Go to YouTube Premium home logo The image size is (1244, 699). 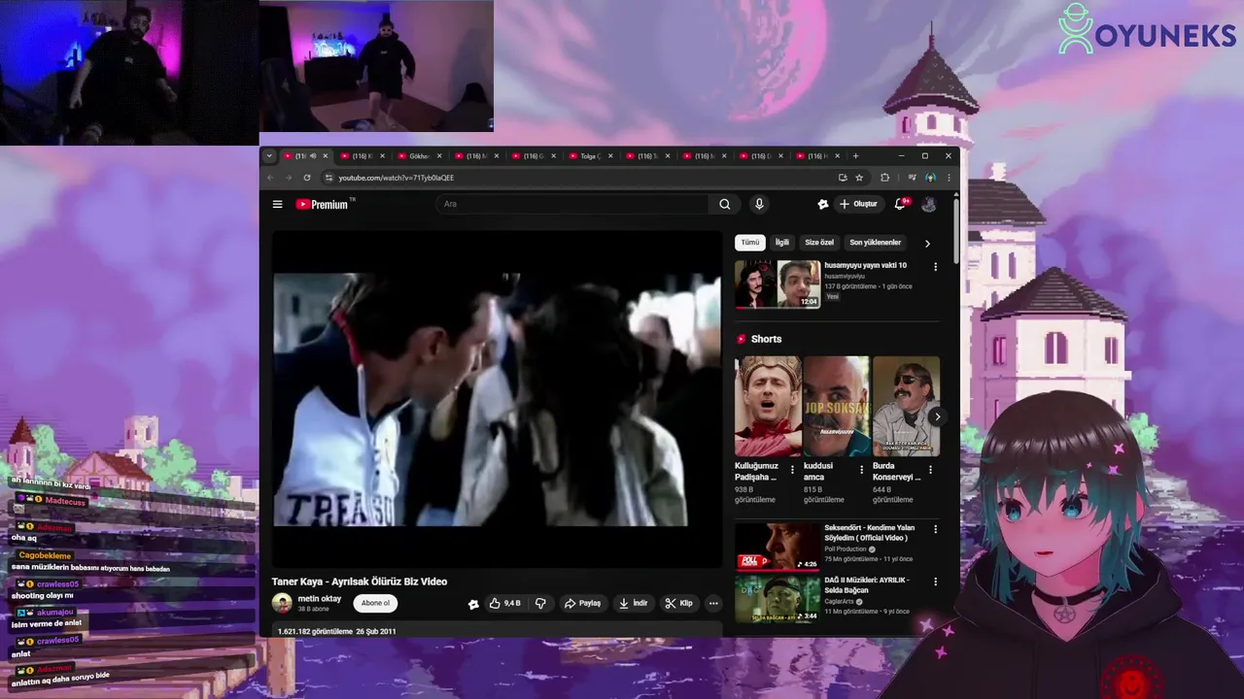point(323,204)
